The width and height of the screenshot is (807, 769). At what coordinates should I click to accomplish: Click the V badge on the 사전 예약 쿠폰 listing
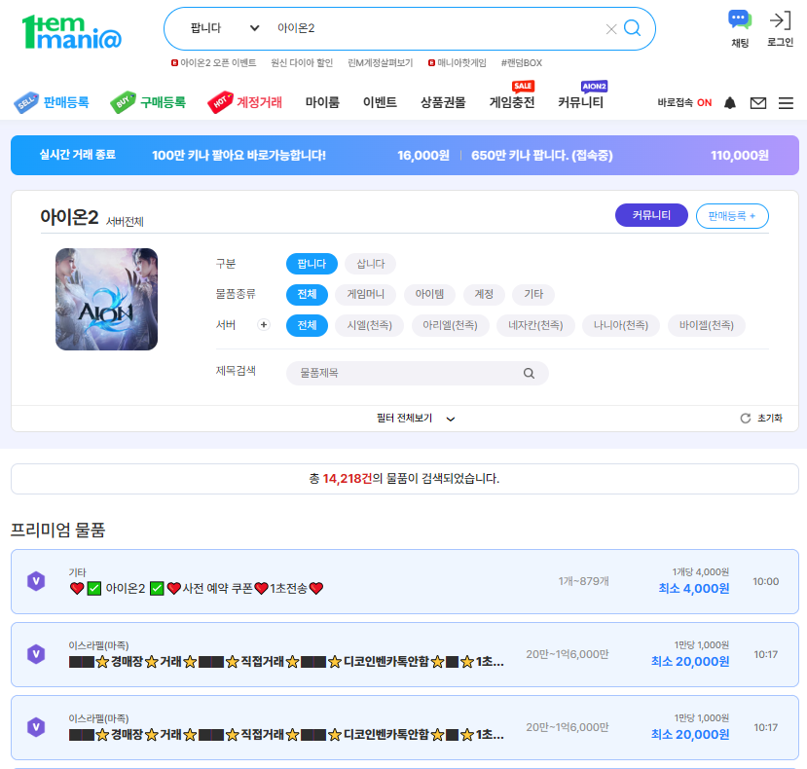pyautogui.click(x=36, y=581)
